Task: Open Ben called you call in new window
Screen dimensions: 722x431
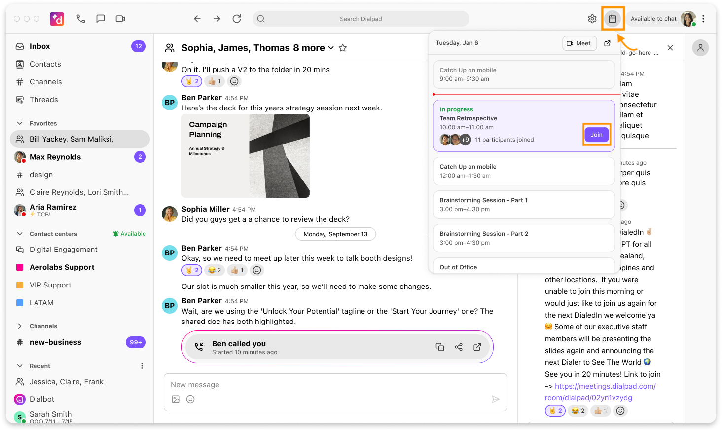Action: point(477,347)
